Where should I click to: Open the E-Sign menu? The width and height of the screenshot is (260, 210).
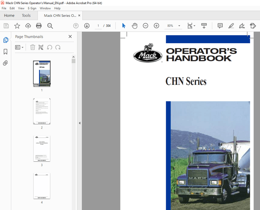[32, 8]
